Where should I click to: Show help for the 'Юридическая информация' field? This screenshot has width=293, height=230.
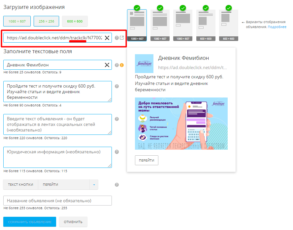coord(117,152)
